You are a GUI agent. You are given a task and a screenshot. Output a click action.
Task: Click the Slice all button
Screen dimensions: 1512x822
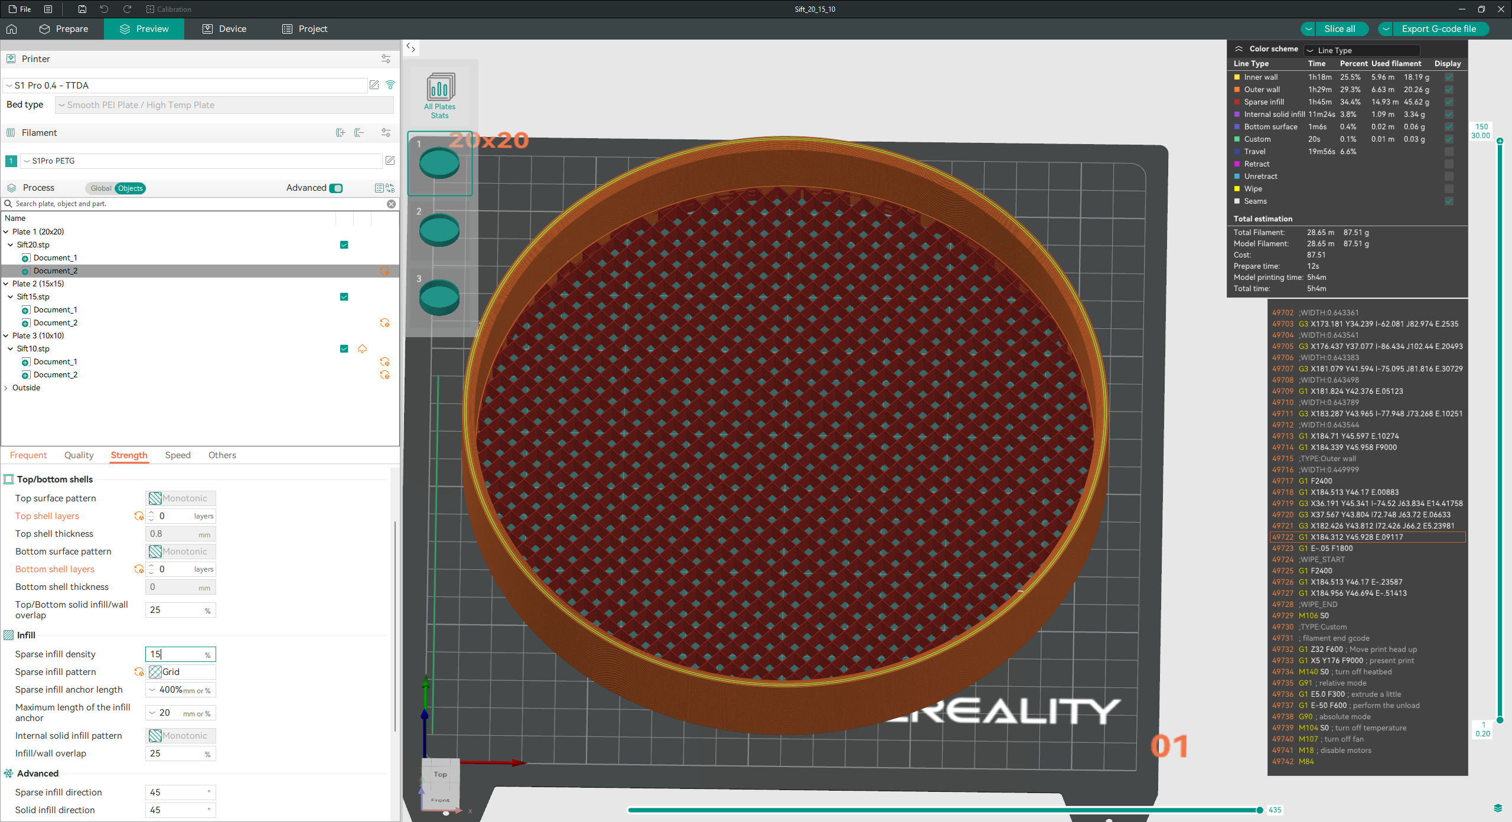pyautogui.click(x=1340, y=29)
